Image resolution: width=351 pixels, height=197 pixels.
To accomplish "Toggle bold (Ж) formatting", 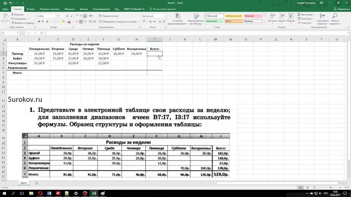I will [39, 22].
